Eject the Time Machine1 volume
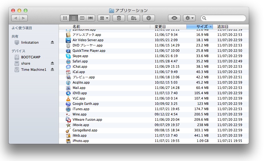The width and height of the screenshot is (265, 161). (x=52, y=70)
